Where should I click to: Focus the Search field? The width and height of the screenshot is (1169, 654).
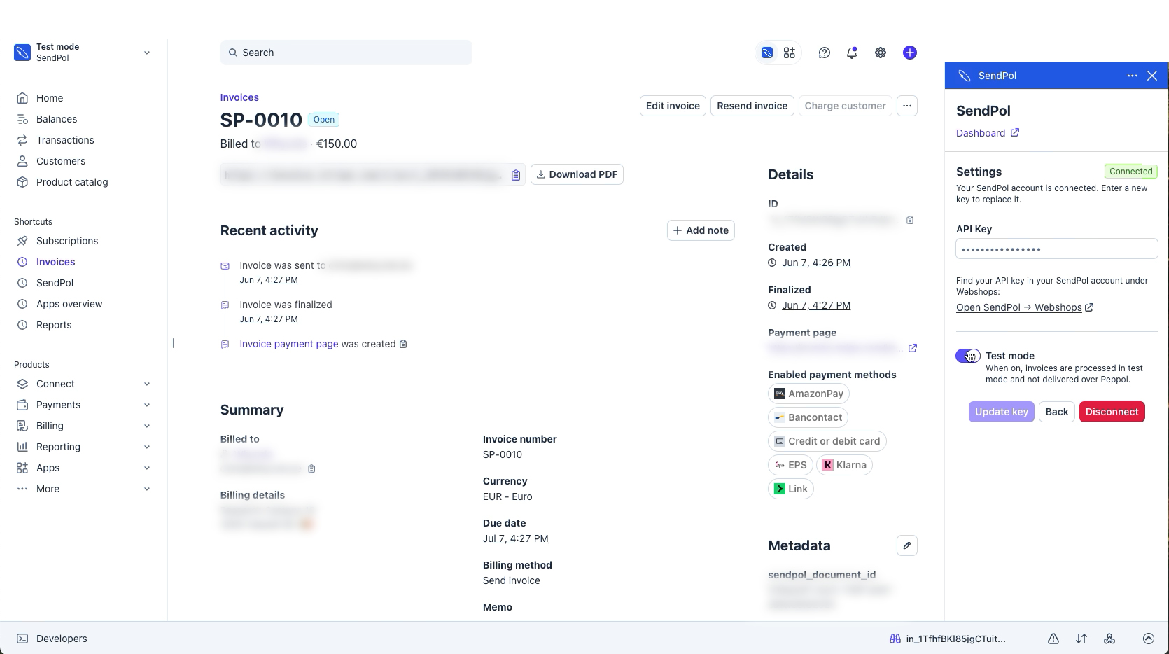[346, 53]
